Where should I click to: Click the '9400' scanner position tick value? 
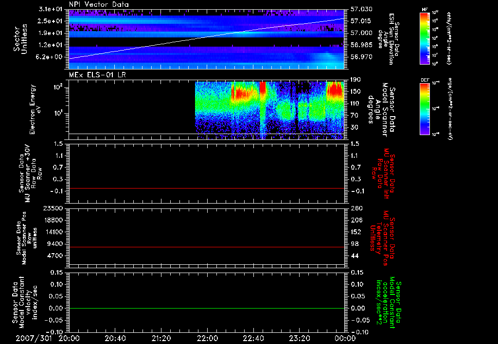(x=54, y=244)
